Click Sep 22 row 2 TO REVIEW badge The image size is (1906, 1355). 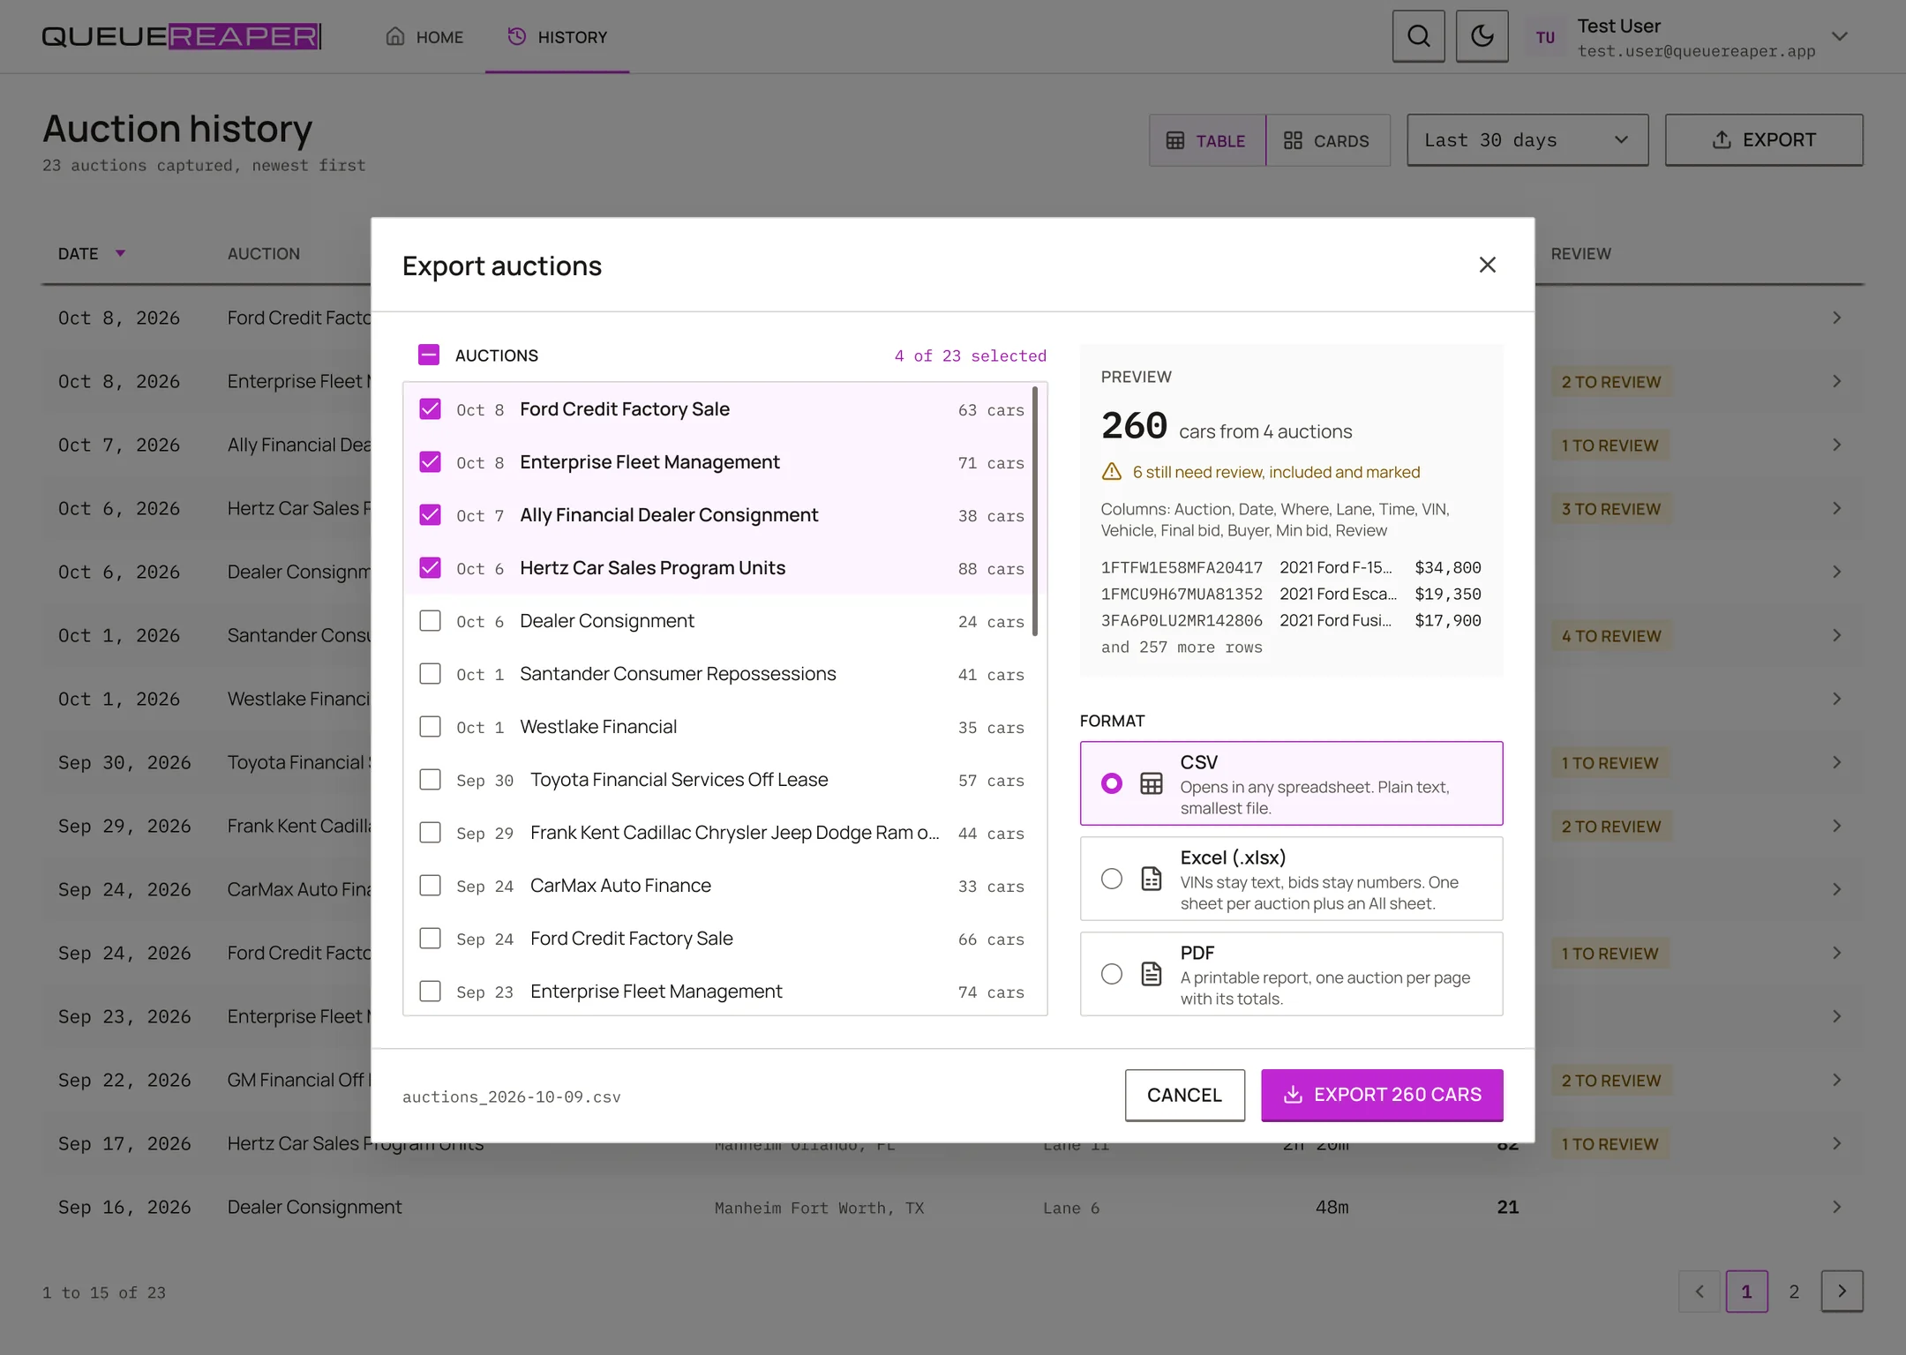click(1611, 1081)
